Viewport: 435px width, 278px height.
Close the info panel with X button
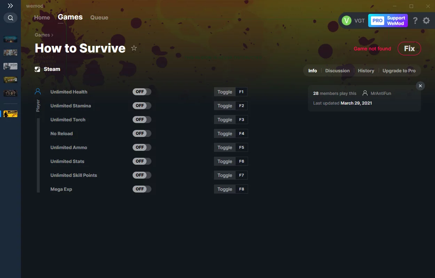coord(420,86)
